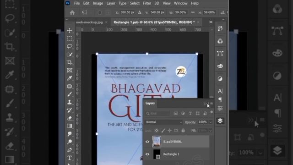Viewport: 293px width, 165px height.
Task: Select the Dodge tool
Action: 70,142
